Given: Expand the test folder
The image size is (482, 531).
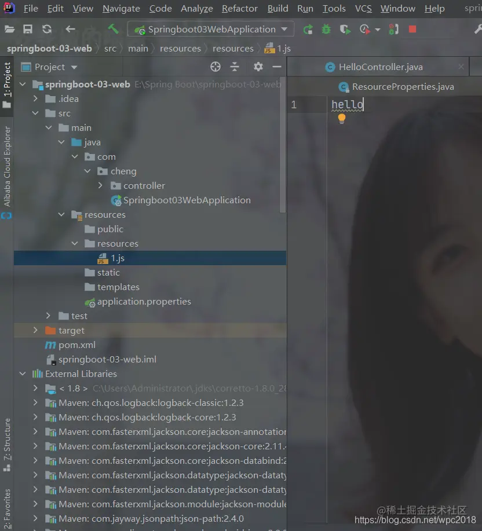Looking at the screenshot, I should coord(48,316).
